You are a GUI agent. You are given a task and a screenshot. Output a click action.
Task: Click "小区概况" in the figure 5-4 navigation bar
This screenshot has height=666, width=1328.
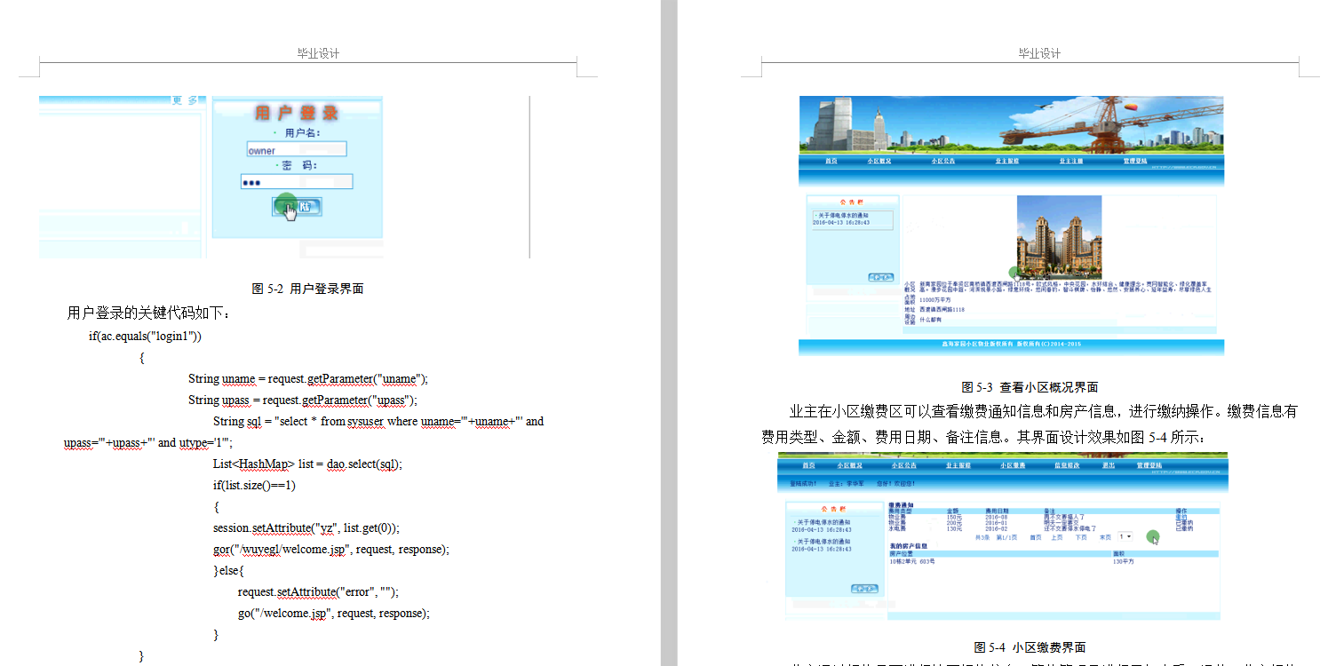click(849, 464)
